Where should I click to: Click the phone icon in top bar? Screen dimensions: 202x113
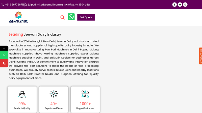3,5
